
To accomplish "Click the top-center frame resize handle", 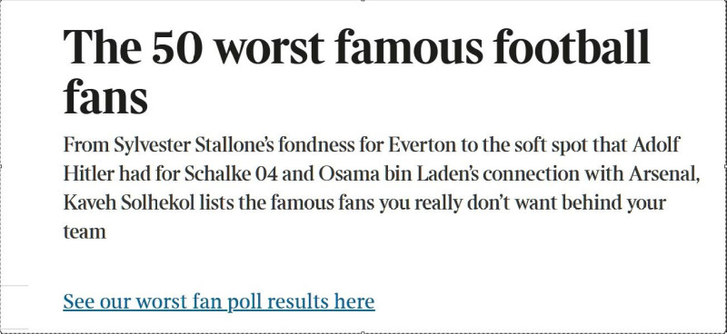I will [x=363, y=1].
